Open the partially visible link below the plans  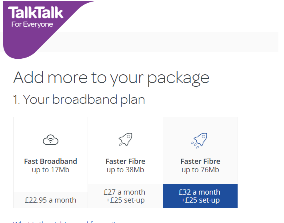(64, 222)
